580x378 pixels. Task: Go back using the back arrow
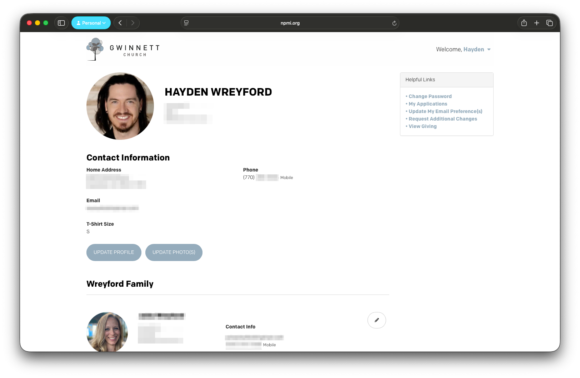[x=120, y=22]
